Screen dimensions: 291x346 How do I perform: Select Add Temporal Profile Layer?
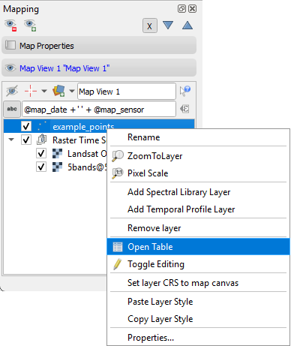tap(198, 209)
